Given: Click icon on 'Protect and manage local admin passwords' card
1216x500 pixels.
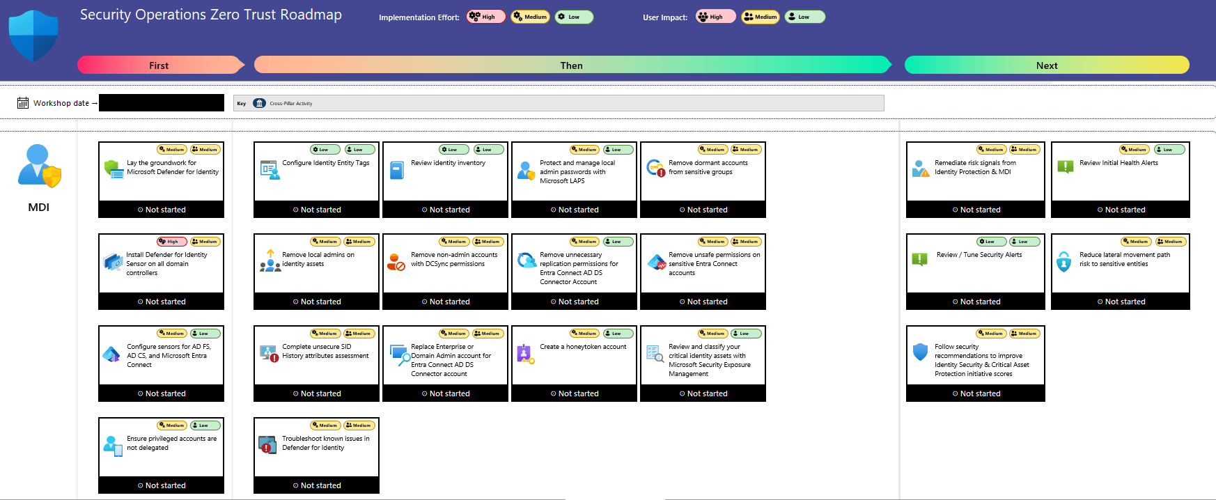Looking at the screenshot, I should click(x=526, y=171).
